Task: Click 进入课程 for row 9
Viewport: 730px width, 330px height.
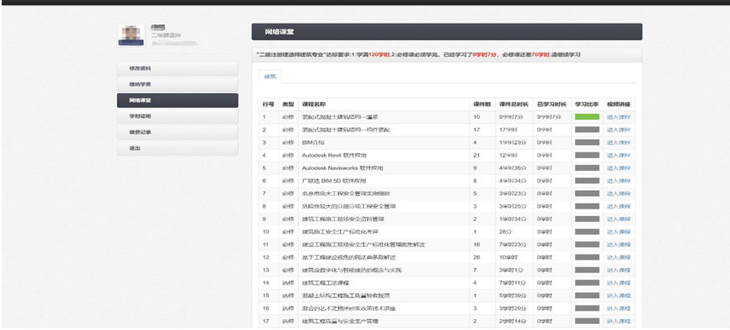Action: (x=619, y=219)
